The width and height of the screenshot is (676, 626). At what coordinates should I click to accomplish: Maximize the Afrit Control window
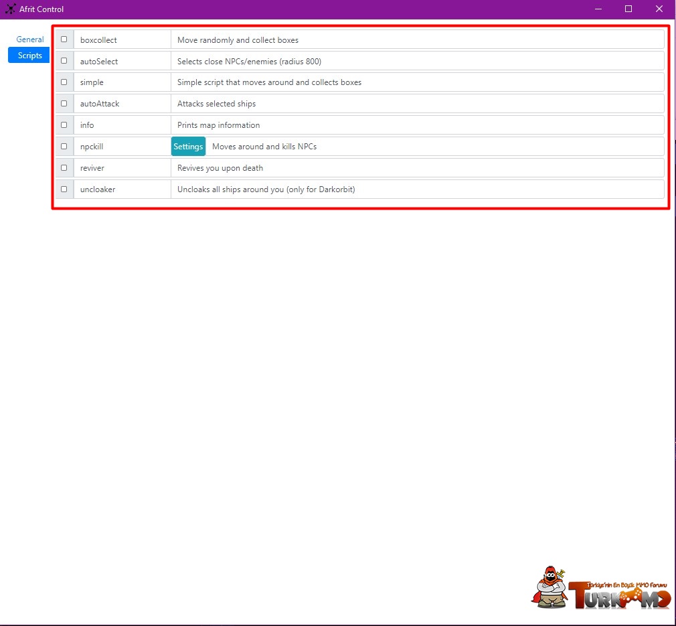coord(628,9)
